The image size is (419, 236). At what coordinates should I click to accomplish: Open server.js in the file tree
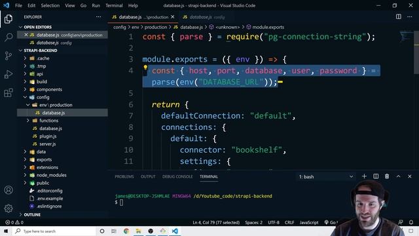47,144
